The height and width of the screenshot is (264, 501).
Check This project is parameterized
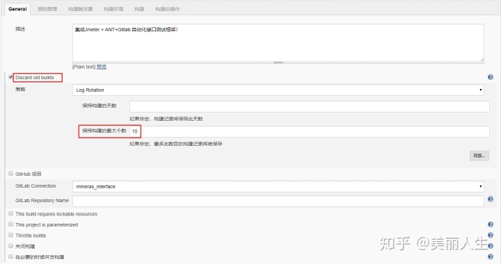pos(10,224)
